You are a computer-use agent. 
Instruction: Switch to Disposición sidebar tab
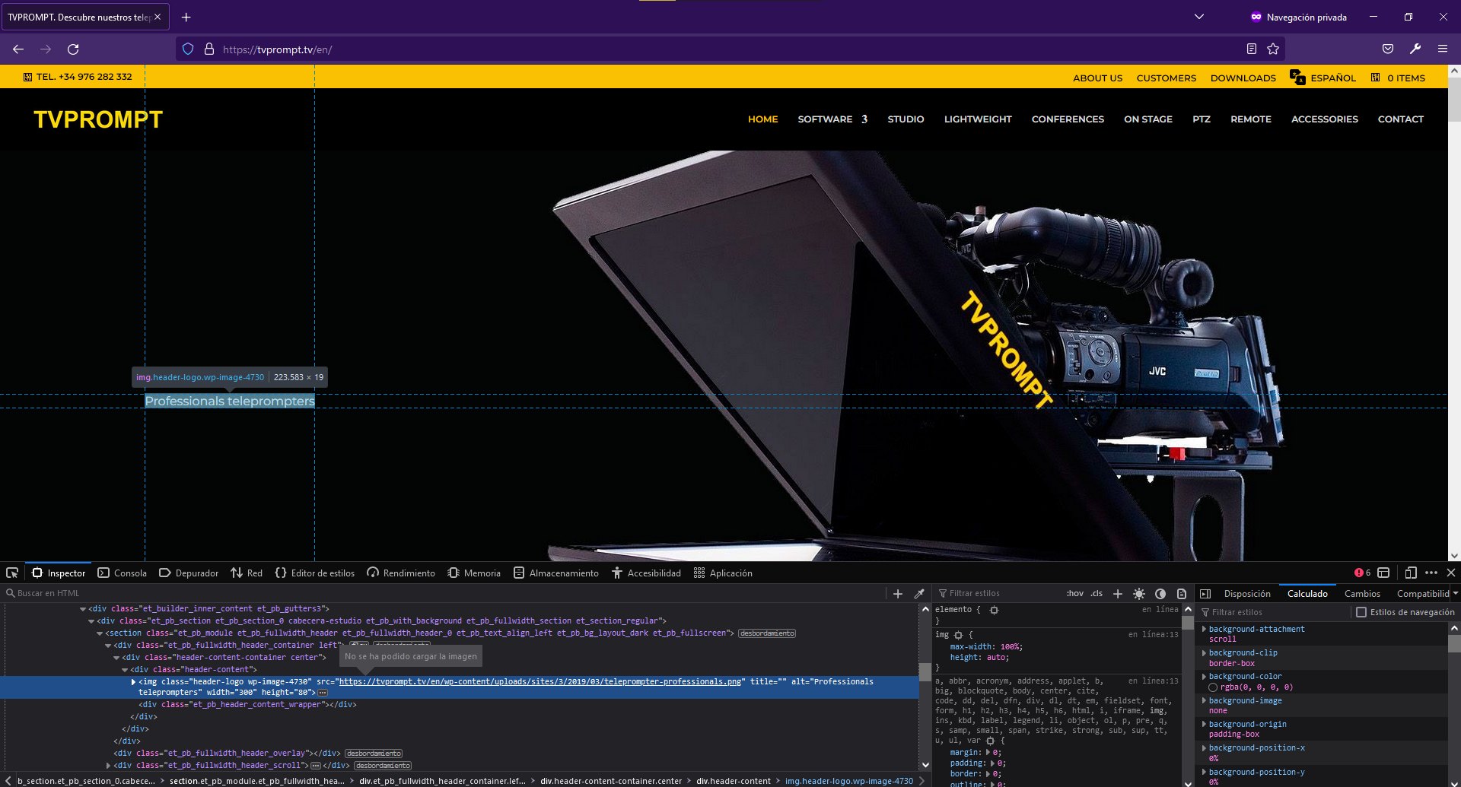point(1246,593)
